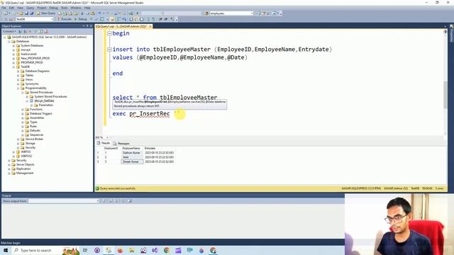Image resolution: width=454 pixels, height=255 pixels.
Task: Collapse the insert statement outline
Action: coord(109,50)
